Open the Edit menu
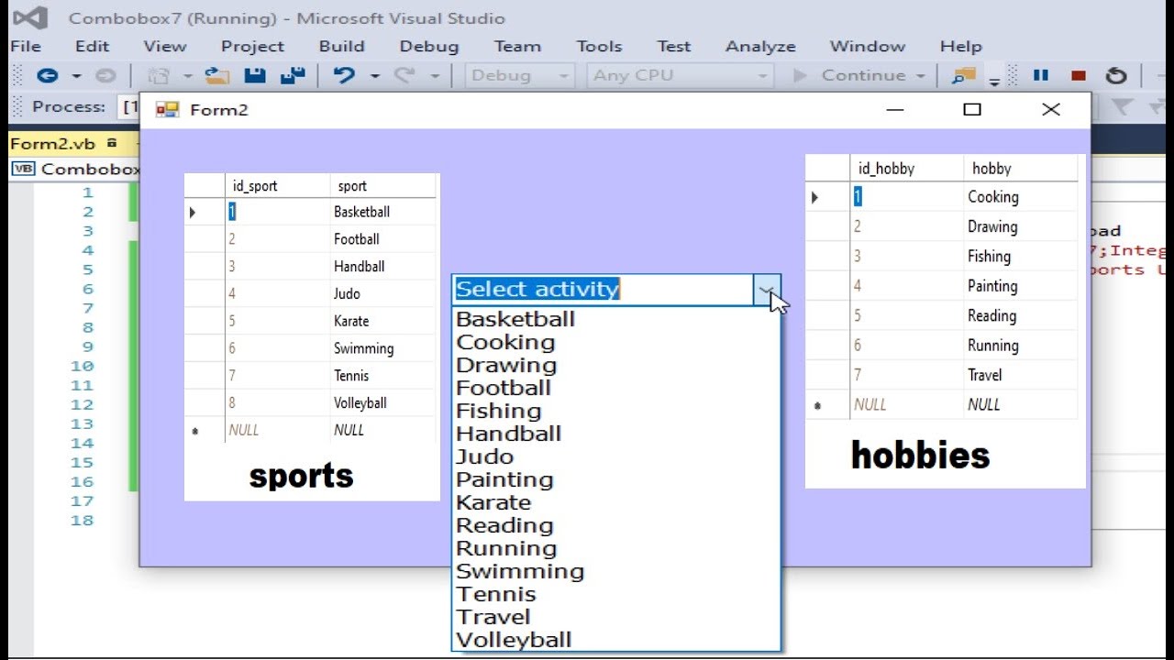This screenshot has height=660, width=1174. pyautogui.click(x=92, y=47)
